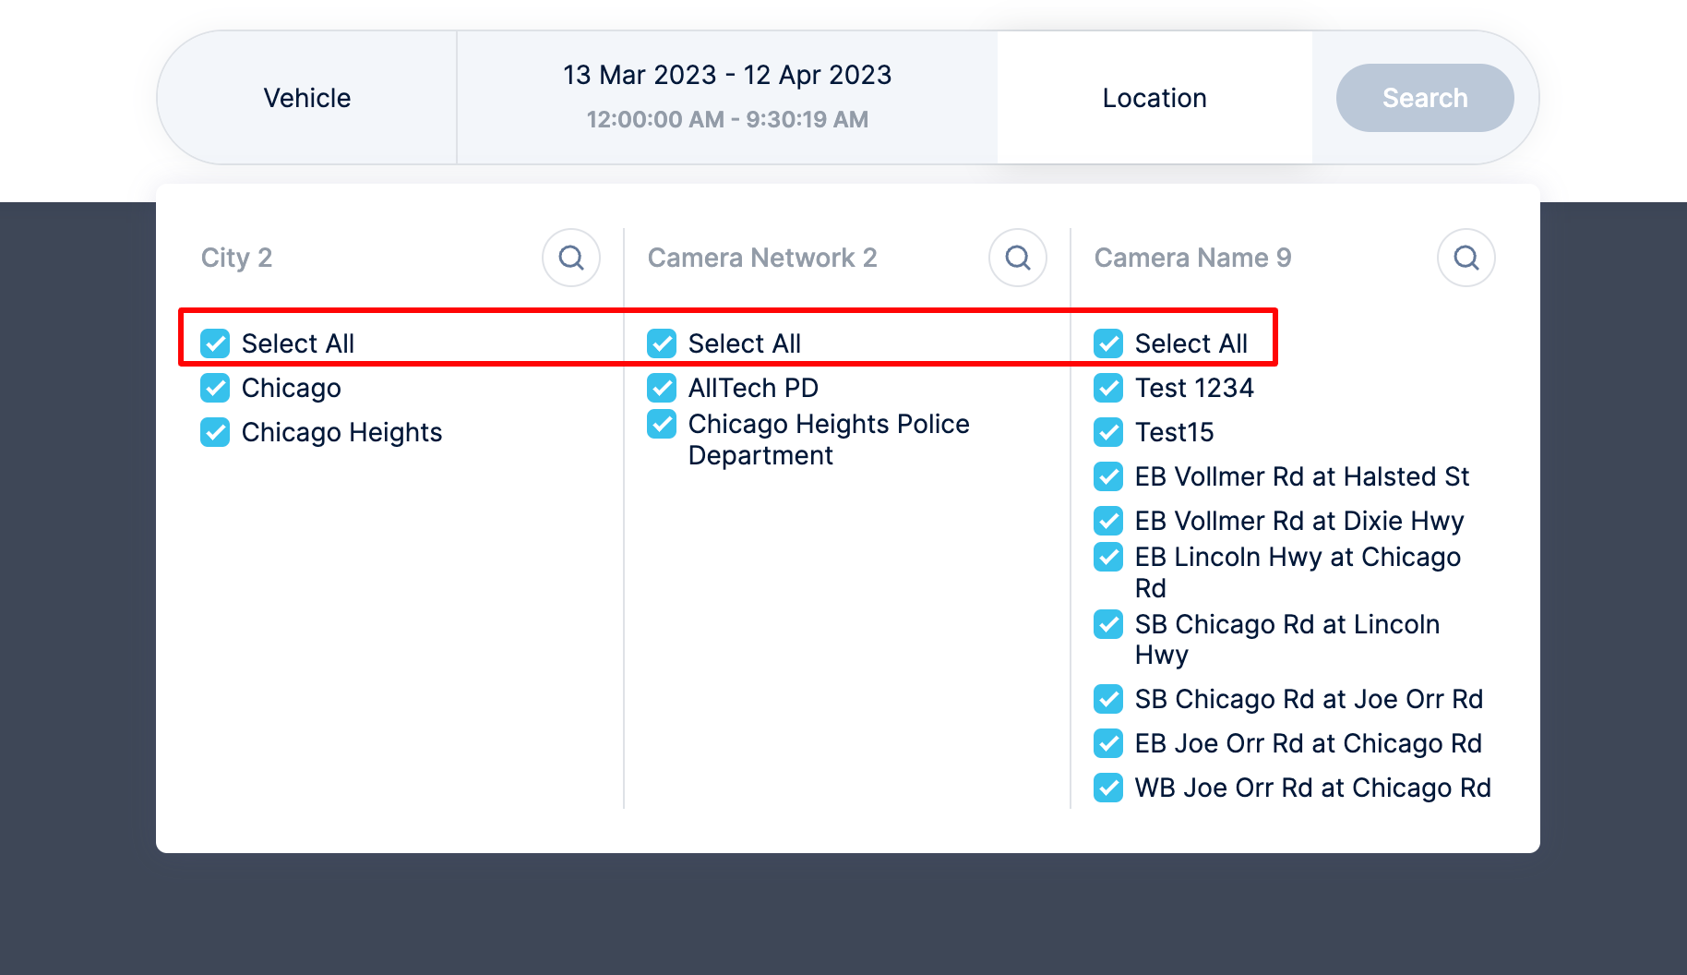The height and width of the screenshot is (975, 1687).
Task: Toggle Camera Network Select All checkbox
Action: pos(662,343)
